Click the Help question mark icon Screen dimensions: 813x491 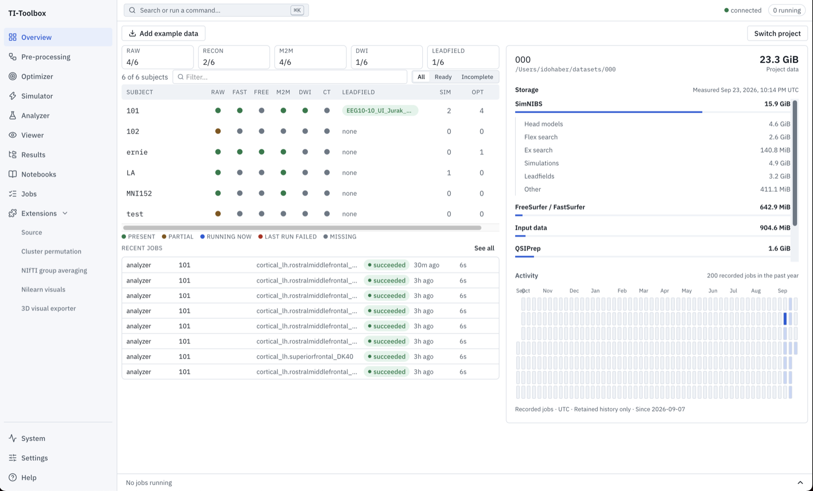13,477
